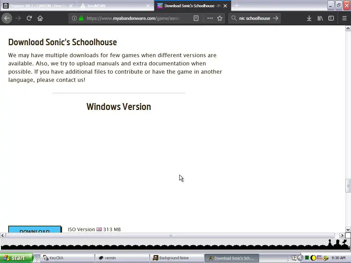
Task: Click the forward navigation arrow
Action: coord(18,18)
